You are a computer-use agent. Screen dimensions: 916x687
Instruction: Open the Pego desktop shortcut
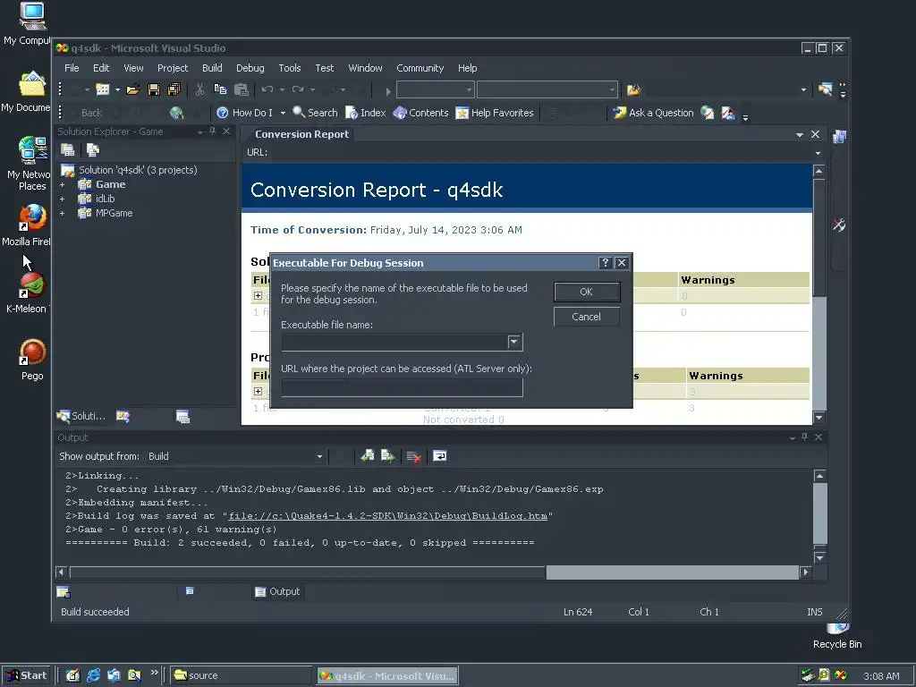coord(32,360)
